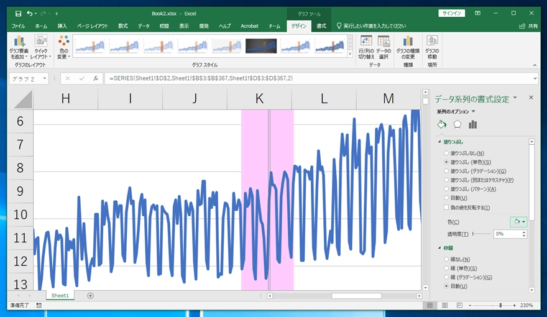Toggle Invert if negative (負の値を反転する) checkbox
Screen dimensions: 547x317
coord(446,208)
